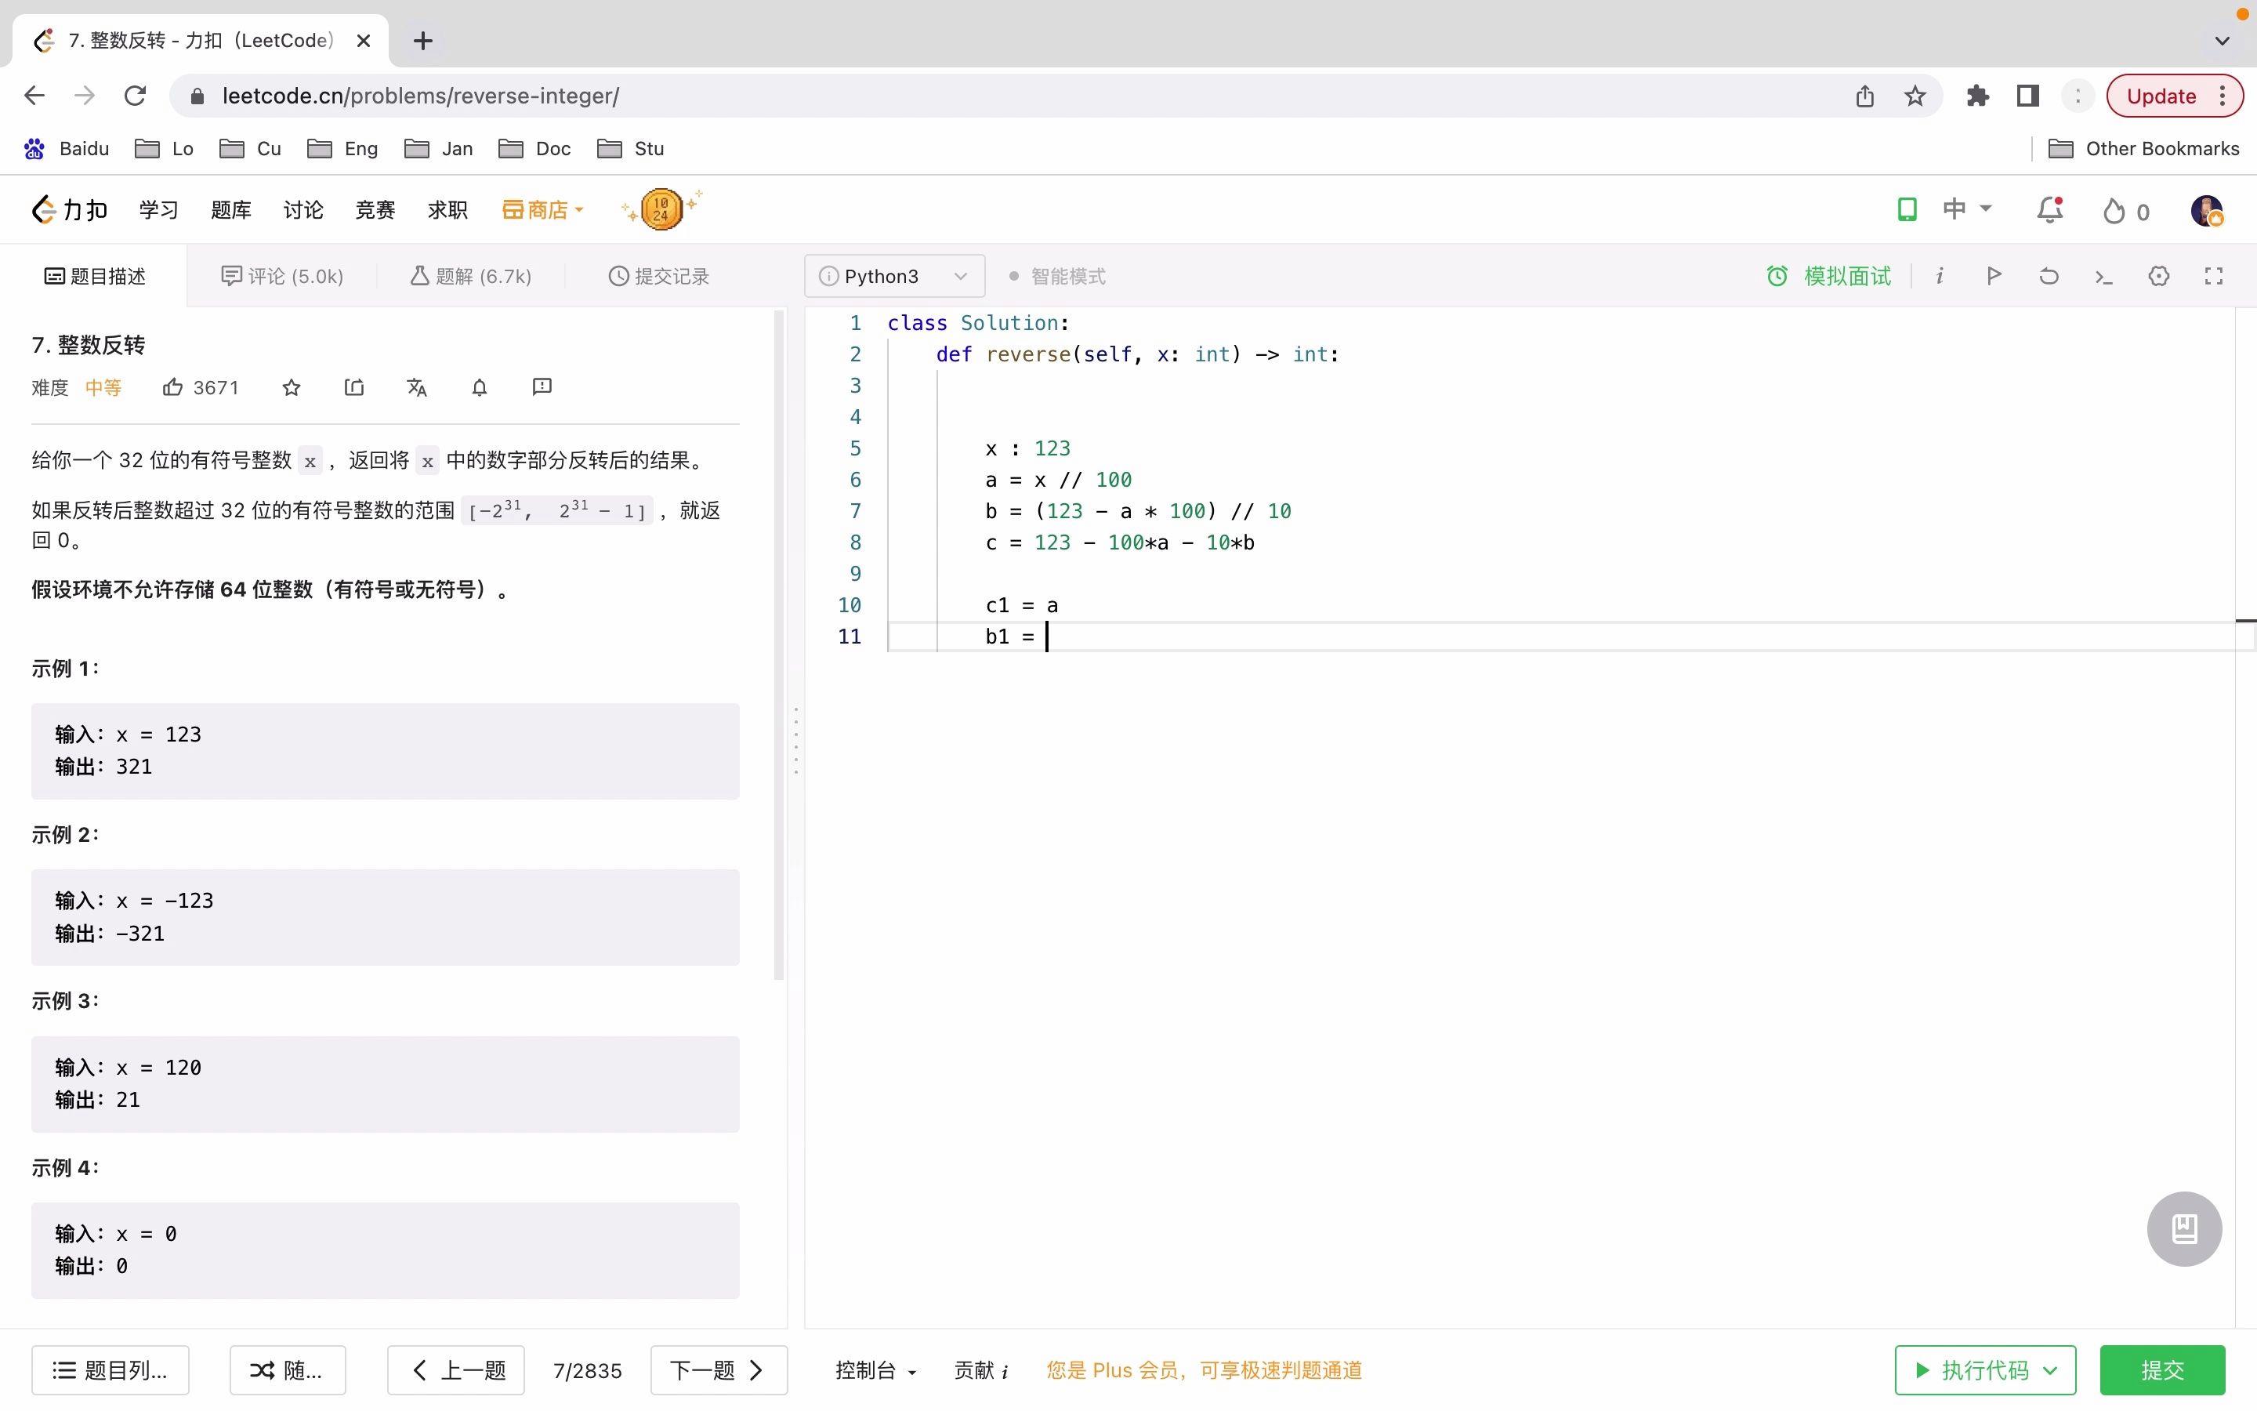Share the problem using the share icon
The image size is (2257, 1411).
pyautogui.click(x=353, y=386)
